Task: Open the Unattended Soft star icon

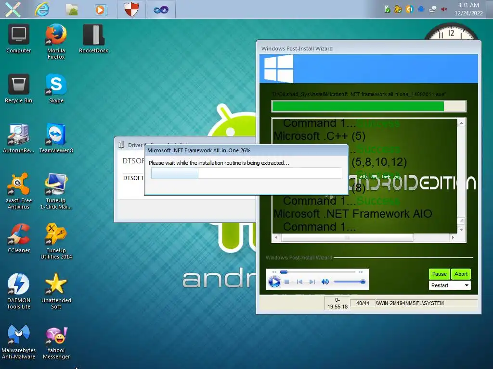Action: [56, 291]
